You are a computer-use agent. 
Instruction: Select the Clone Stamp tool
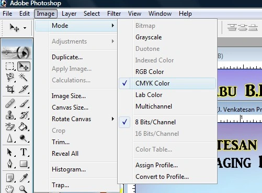point(10,115)
